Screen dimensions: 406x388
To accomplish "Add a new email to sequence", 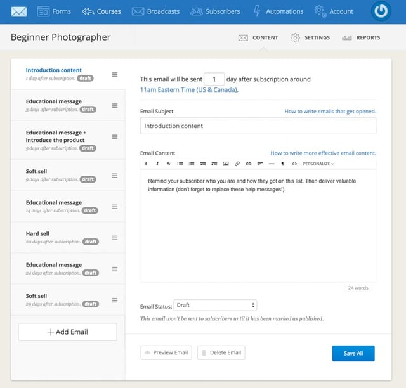I will click(68, 332).
